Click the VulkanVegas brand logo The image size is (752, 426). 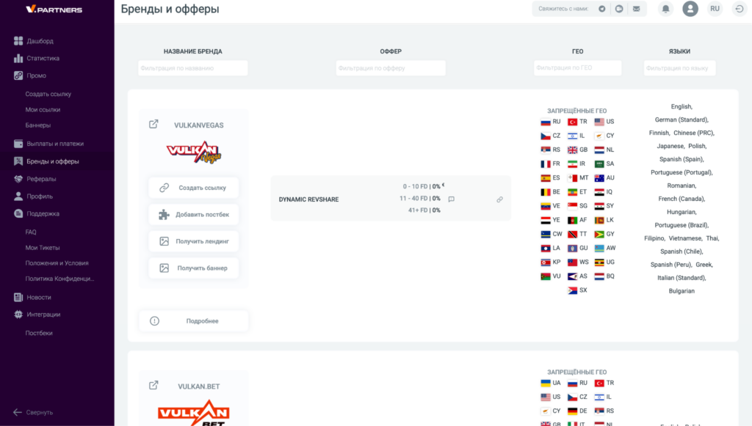[x=194, y=153]
